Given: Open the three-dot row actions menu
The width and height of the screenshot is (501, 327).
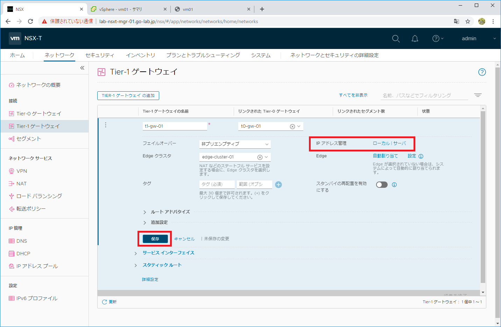Looking at the screenshot, I should pos(106,125).
